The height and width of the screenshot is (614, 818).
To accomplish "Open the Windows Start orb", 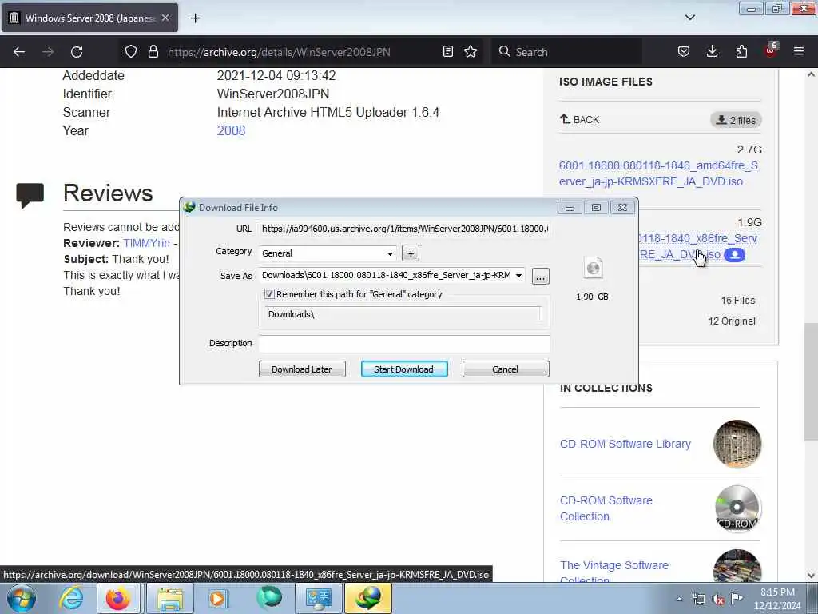I will (22, 598).
